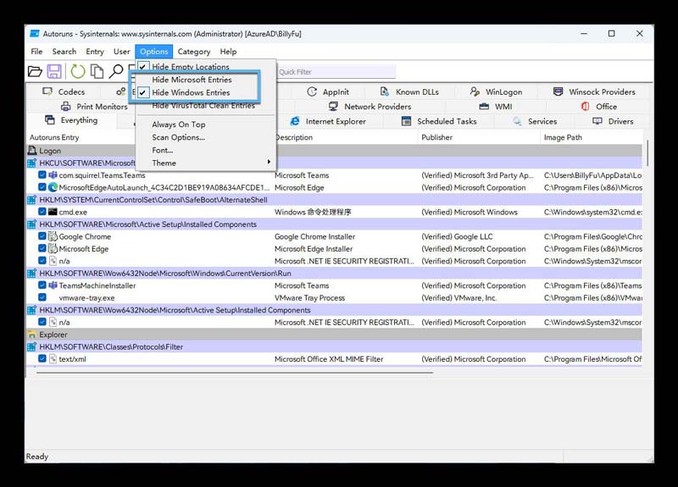Select the (Verified) Google LLC publisher cell
The height and width of the screenshot is (487, 678).
pyautogui.click(x=457, y=237)
